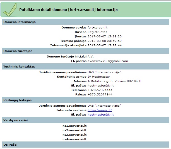Click the green checkmark icon
The image size is (171, 149).
(10, 10)
